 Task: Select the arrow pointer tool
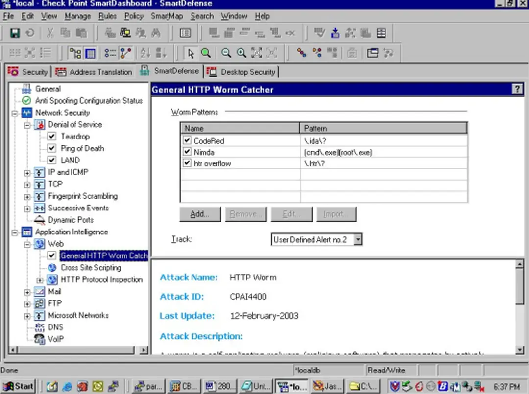pyautogui.click(x=191, y=53)
